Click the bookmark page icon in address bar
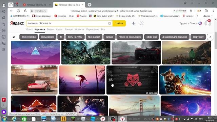 point(191,11)
